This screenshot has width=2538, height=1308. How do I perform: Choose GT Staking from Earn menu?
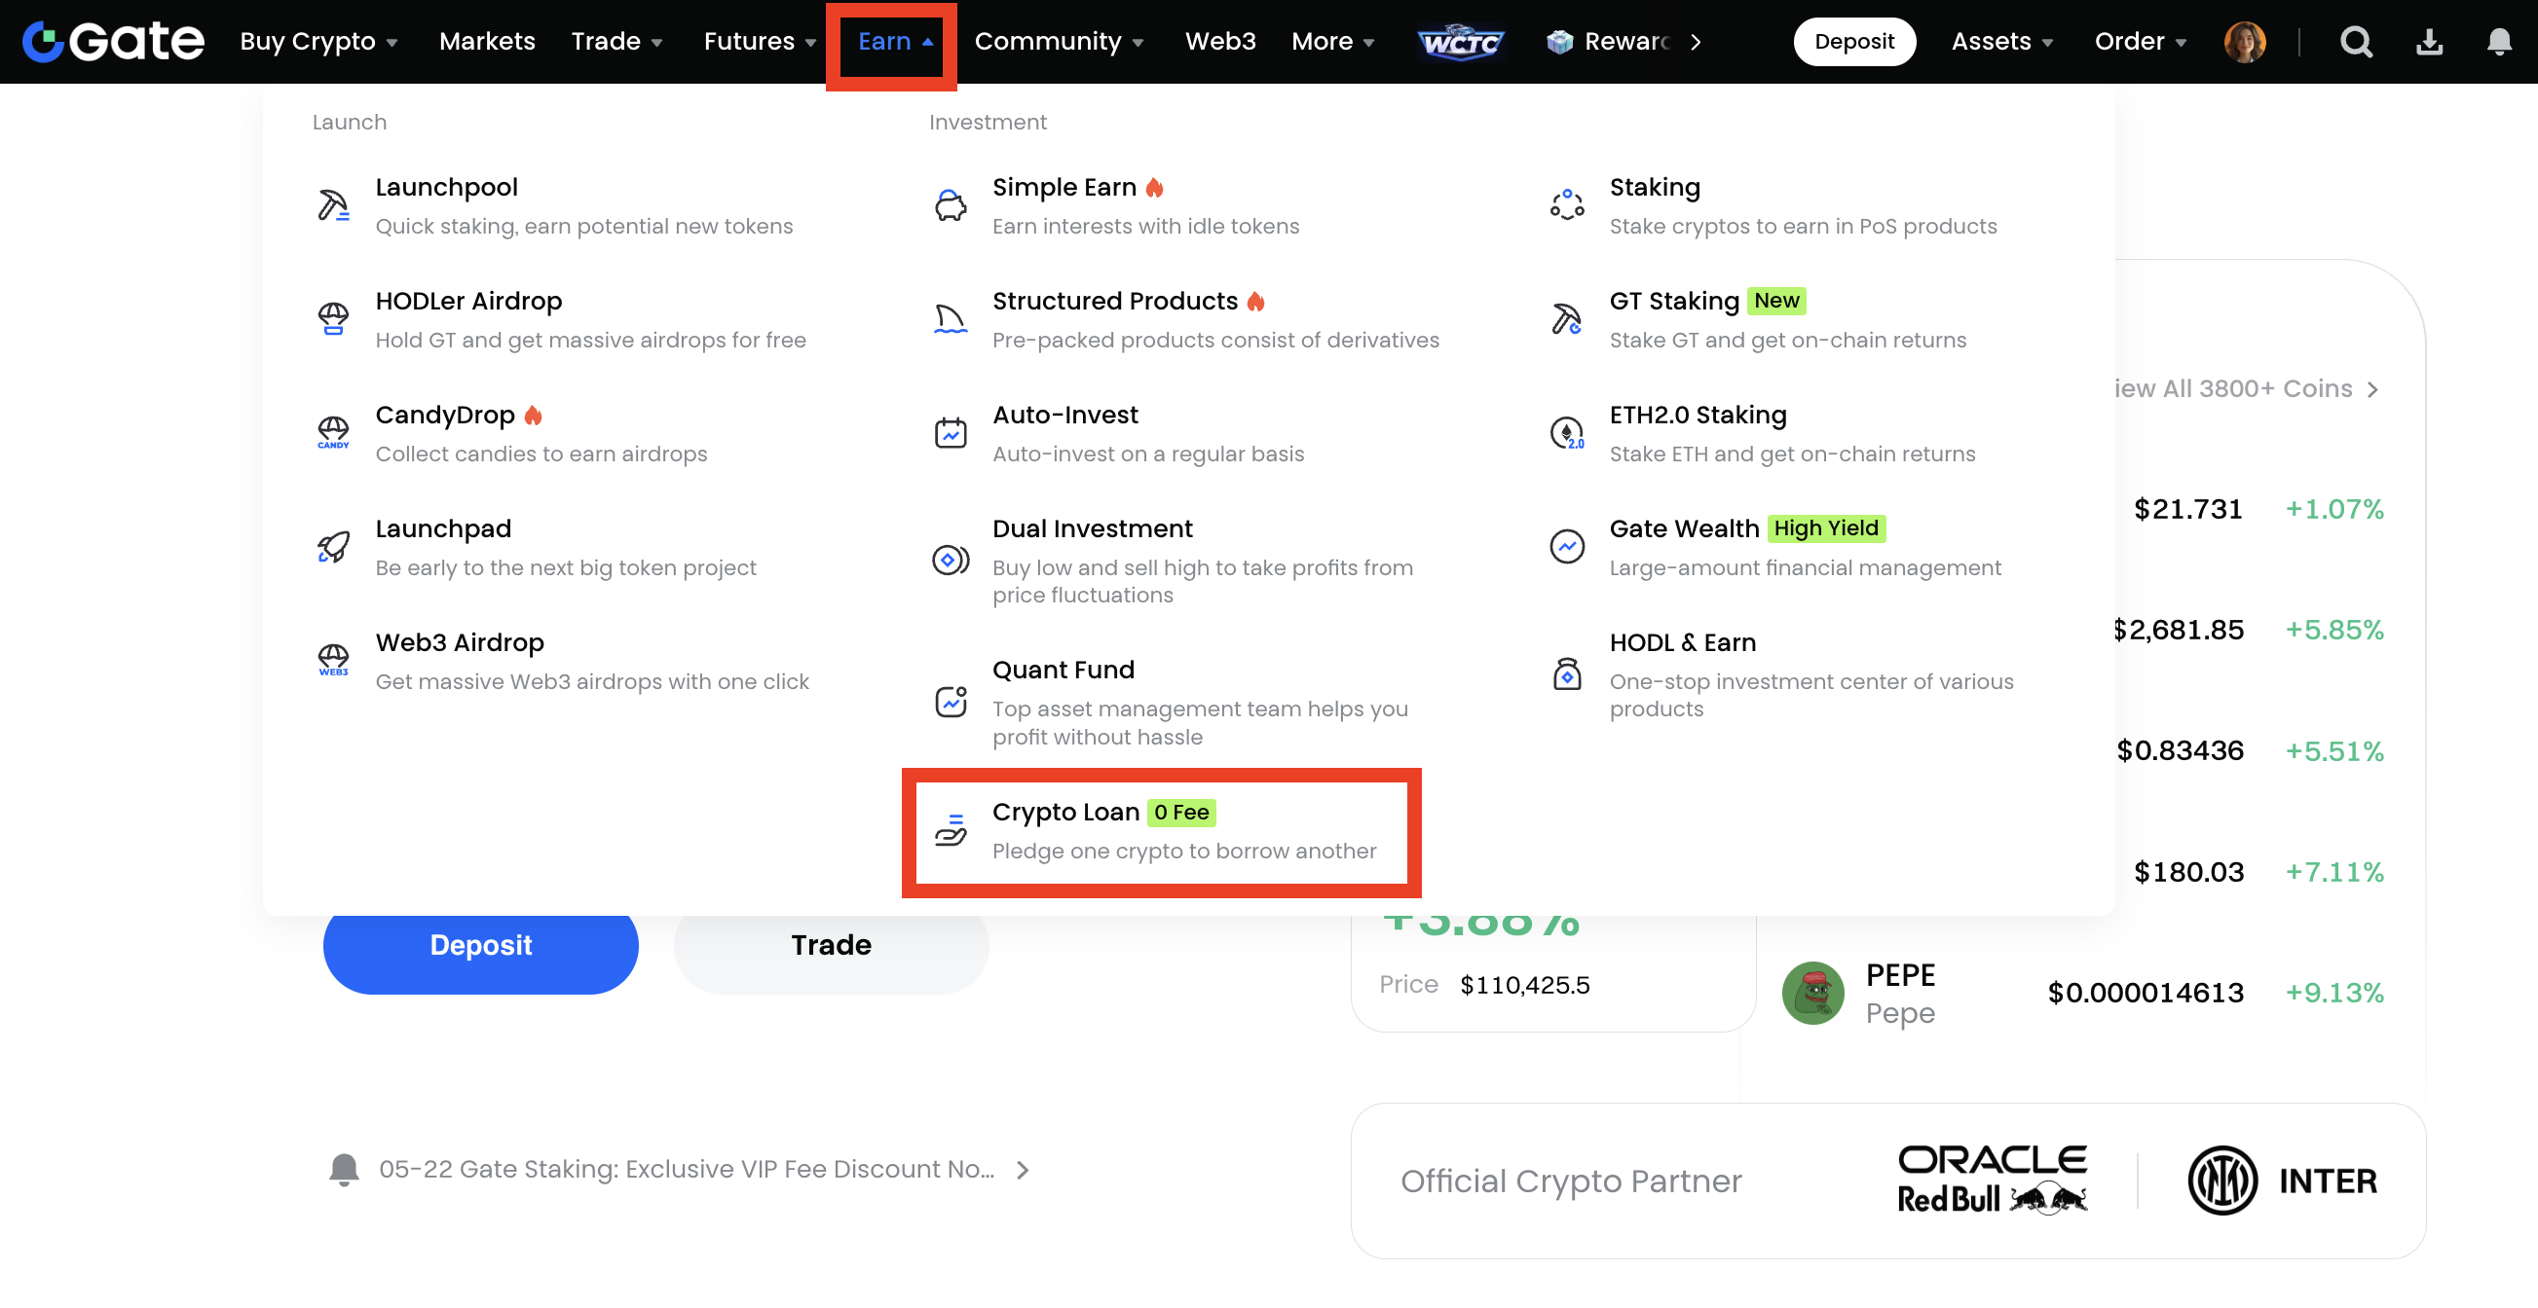1674,301
